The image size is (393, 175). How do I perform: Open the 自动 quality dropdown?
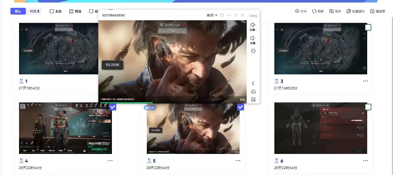tap(212, 15)
